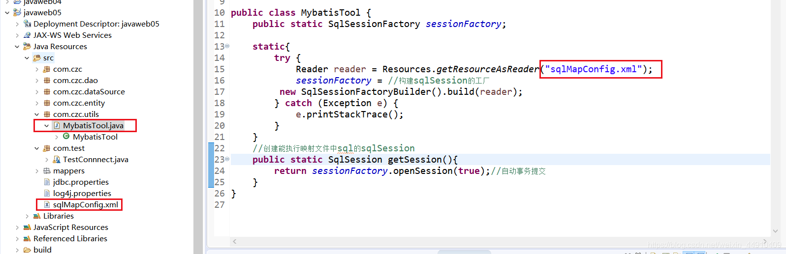Click the src source folder icon
This screenshot has height=254, width=786.
[37, 57]
